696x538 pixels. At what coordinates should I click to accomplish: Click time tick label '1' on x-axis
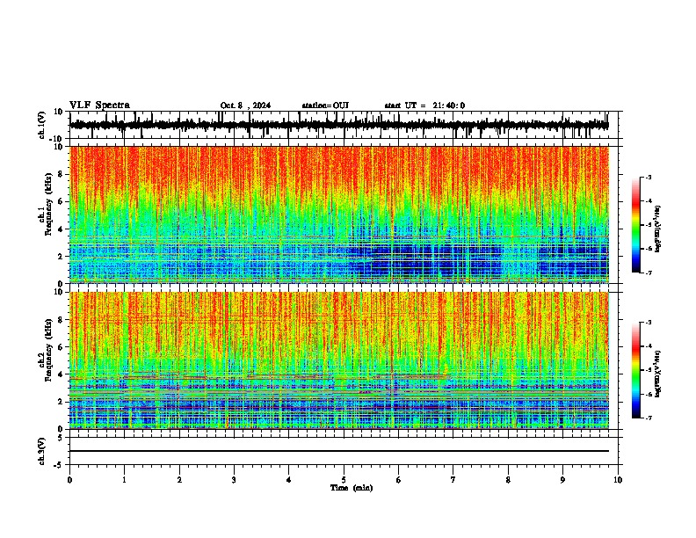124,480
